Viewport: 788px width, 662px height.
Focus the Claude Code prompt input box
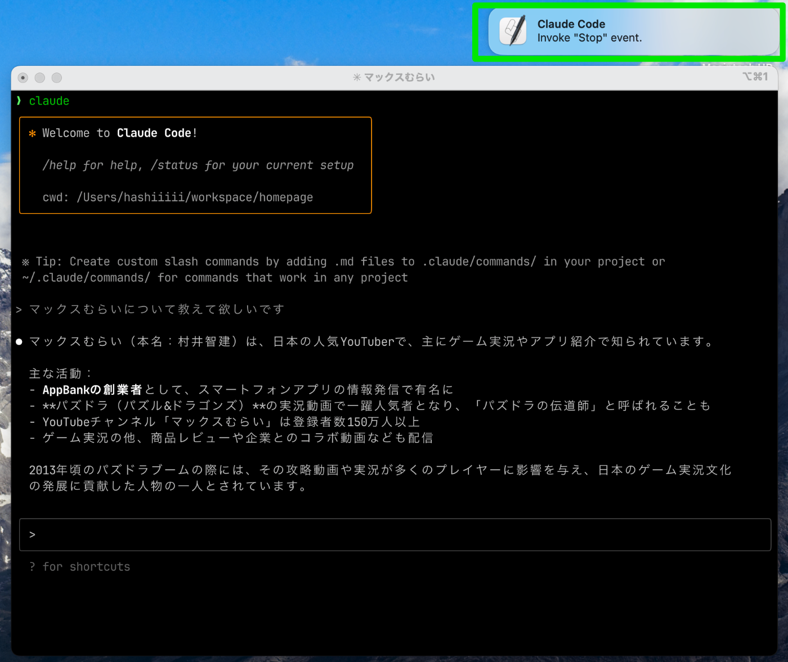[x=395, y=534]
